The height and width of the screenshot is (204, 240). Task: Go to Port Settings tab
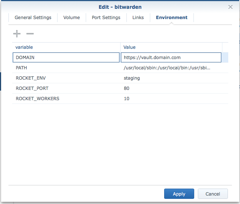[106, 18]
